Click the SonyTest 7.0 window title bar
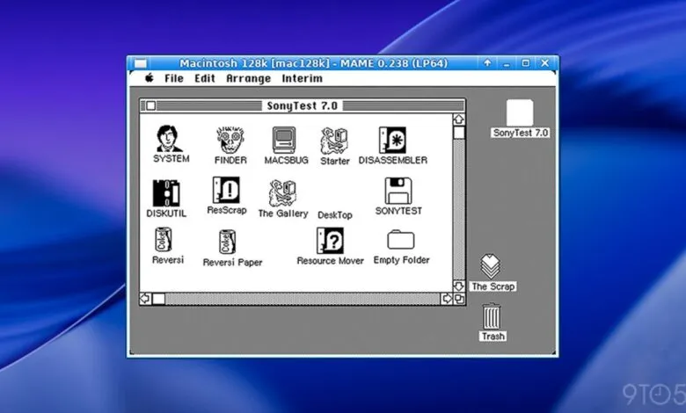 (x=303, y=105)
